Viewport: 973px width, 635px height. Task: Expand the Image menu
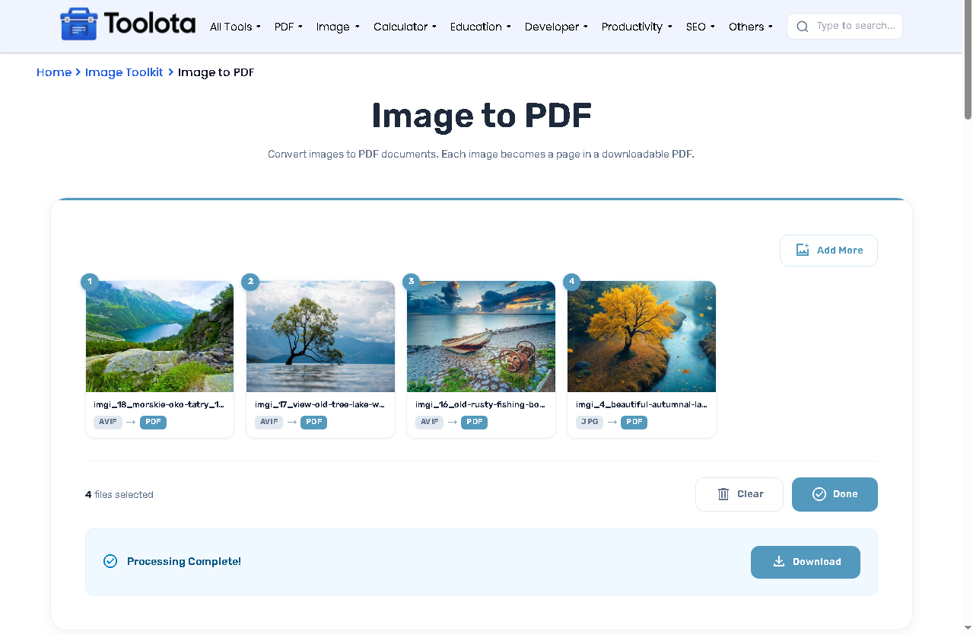coord(337,27)
